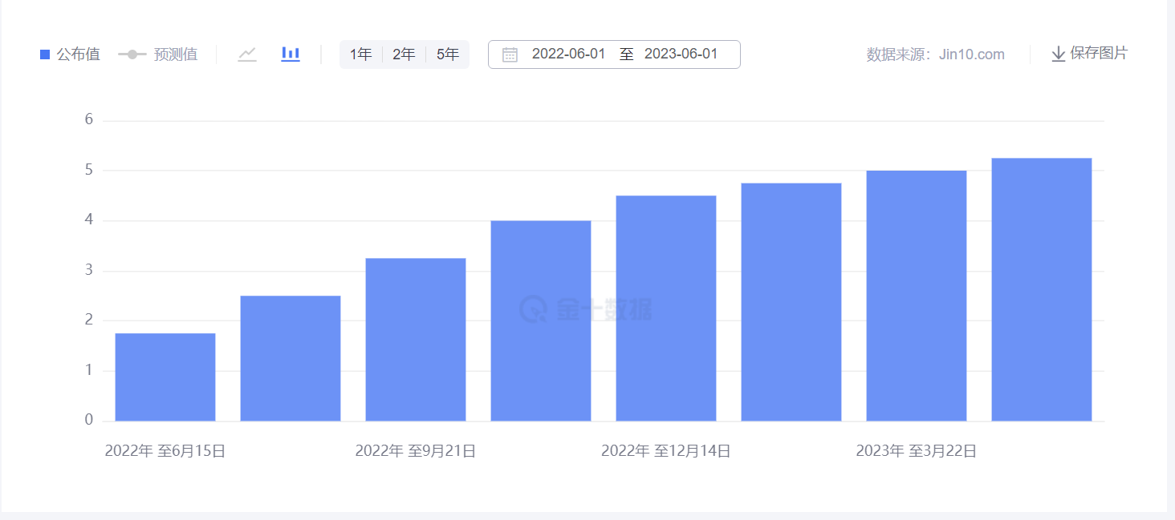This screenshot has height=520, width=1175.
Task: Select the 2年 time range
Action: [404, 54]
